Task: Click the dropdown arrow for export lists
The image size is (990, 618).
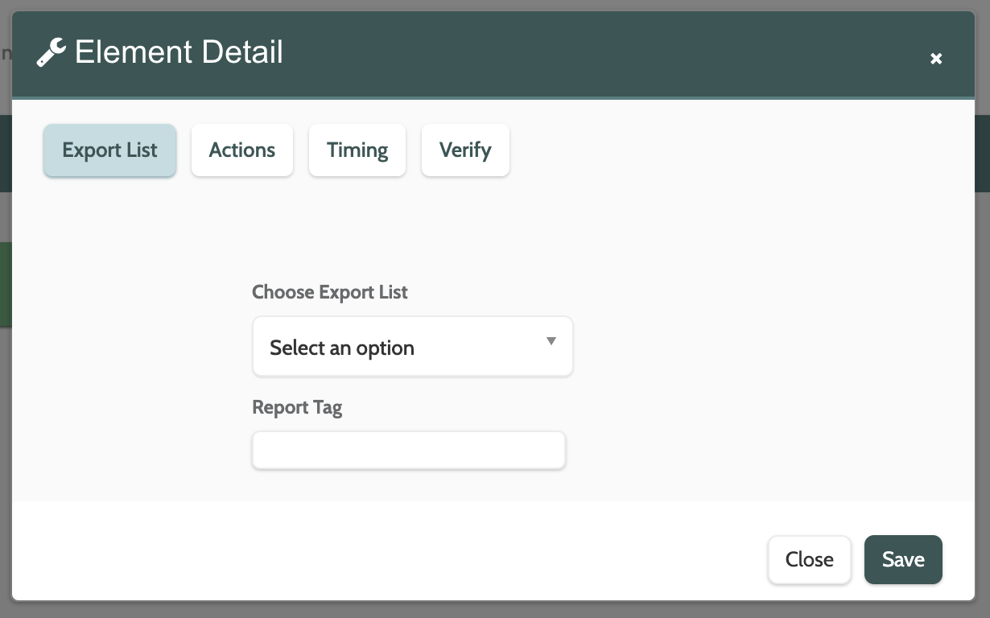Action: [x=551, y=341]
